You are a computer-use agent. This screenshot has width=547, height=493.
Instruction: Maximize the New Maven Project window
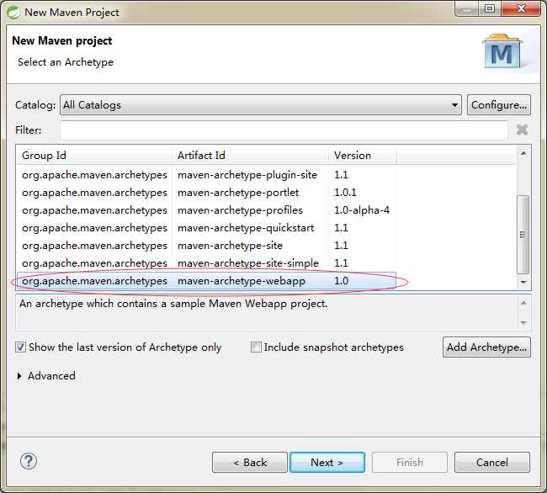pos(490,8)
